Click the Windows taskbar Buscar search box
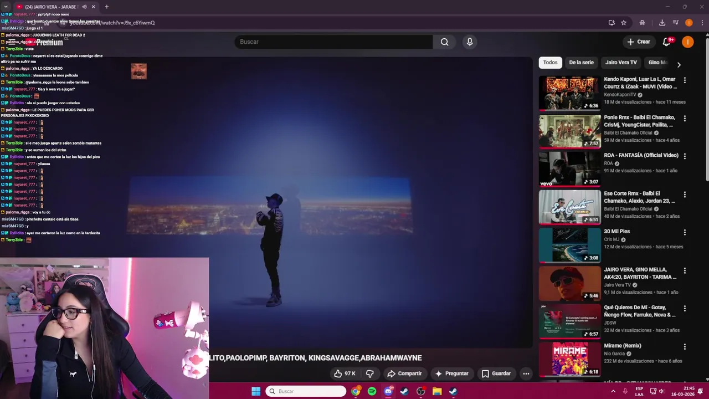The width and height of the screenshot is (709, 399). coord(306,391)
